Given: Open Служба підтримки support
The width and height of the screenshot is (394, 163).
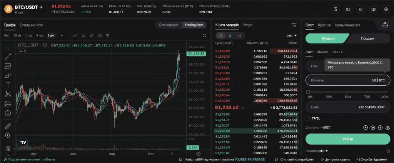Looking at the screenshot, I should [x=372, y=160].
